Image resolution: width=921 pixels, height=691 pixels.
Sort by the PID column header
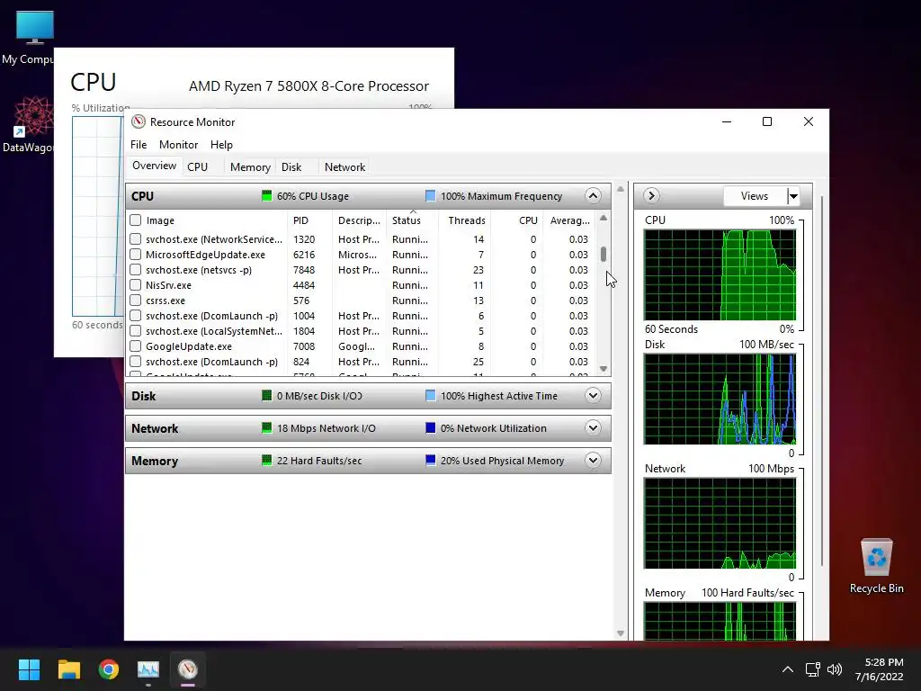[310, 220]
